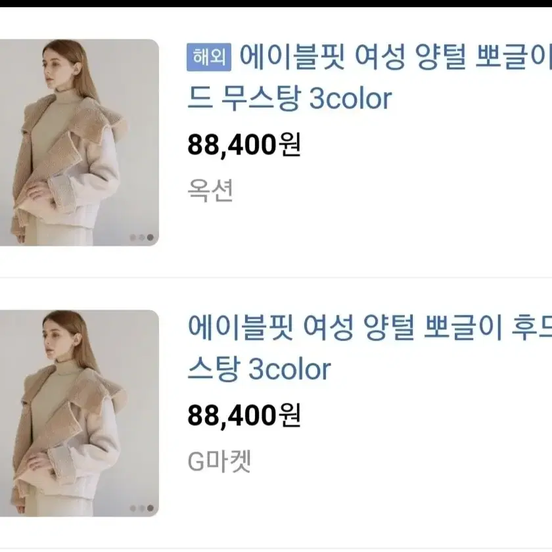The height and width of the screenshot is (552, 552).
Task: Click the black bar at the top
Action: pyautogui.click(x=276, y=3)
